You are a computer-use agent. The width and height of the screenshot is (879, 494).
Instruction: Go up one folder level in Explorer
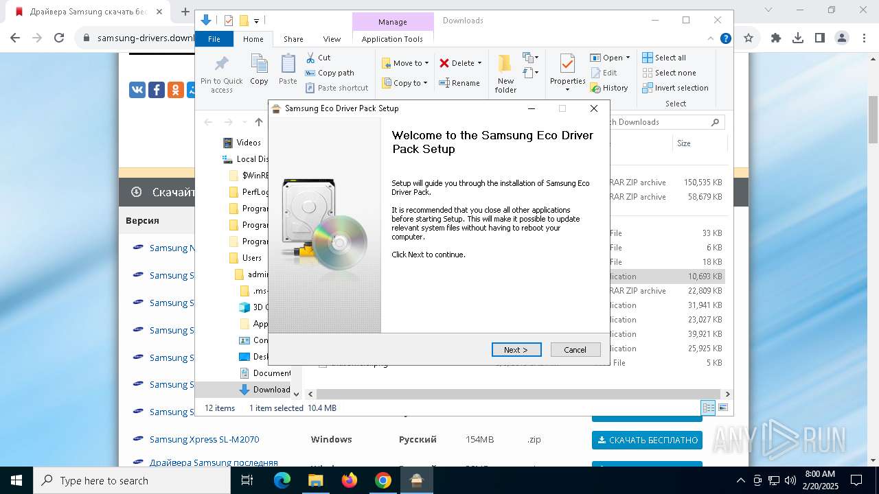[258, 122]
